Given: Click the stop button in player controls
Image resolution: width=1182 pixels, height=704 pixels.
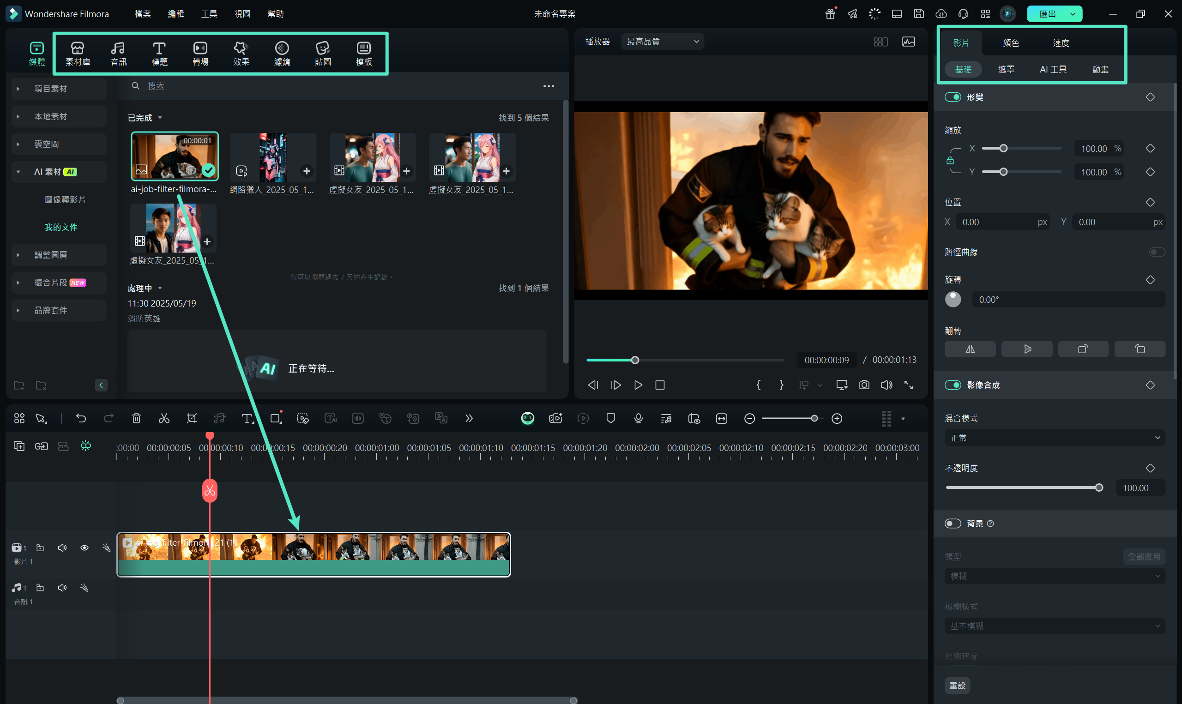Looking at the screenshot, I should coord(660,385).
